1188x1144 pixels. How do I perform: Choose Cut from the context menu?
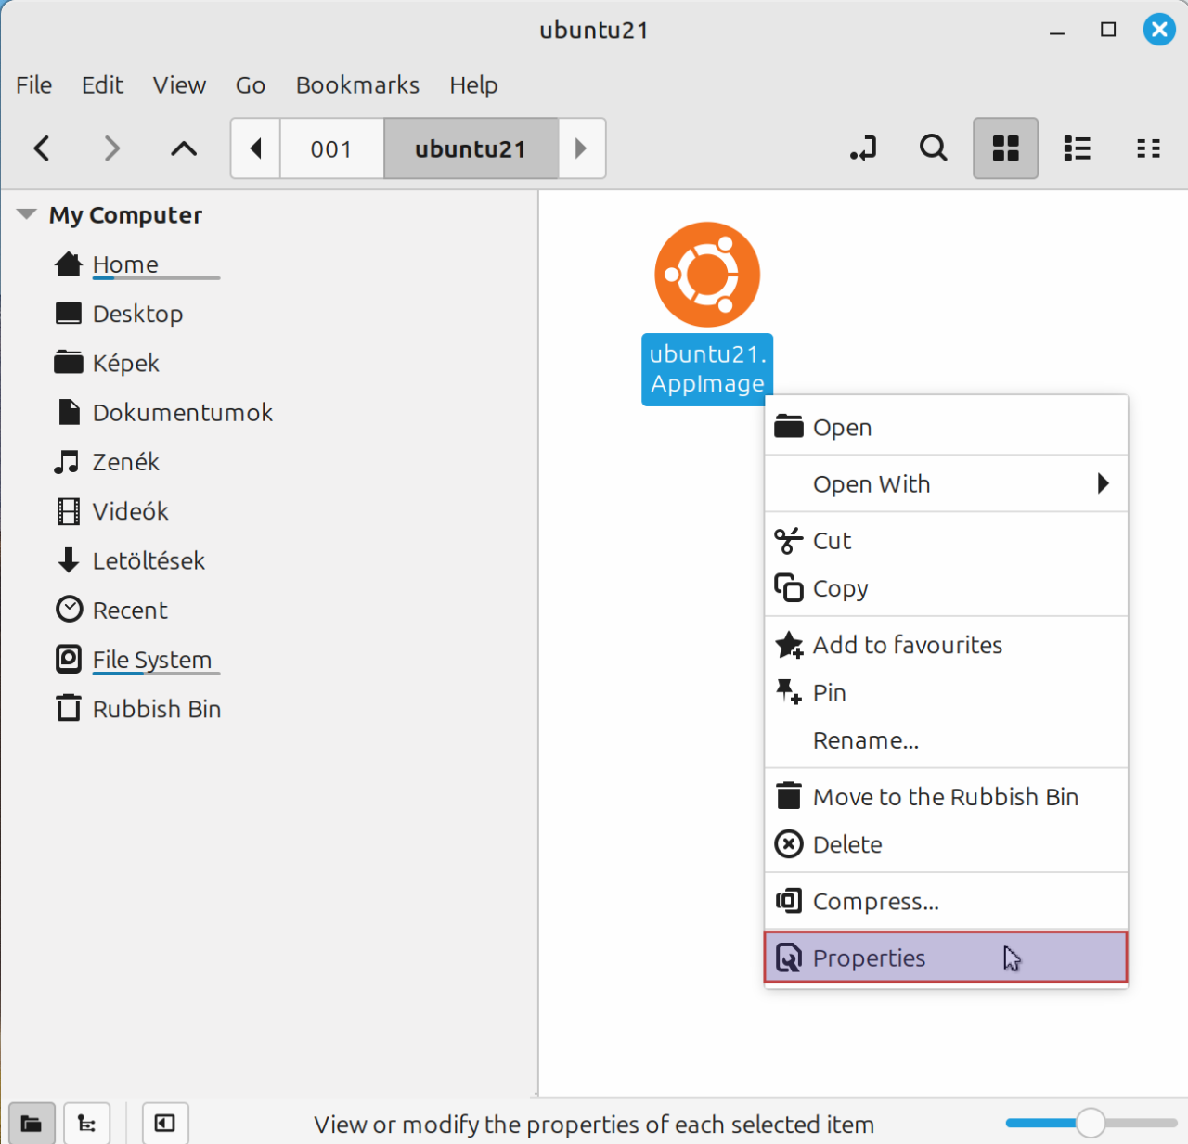[x=946, y=541]
